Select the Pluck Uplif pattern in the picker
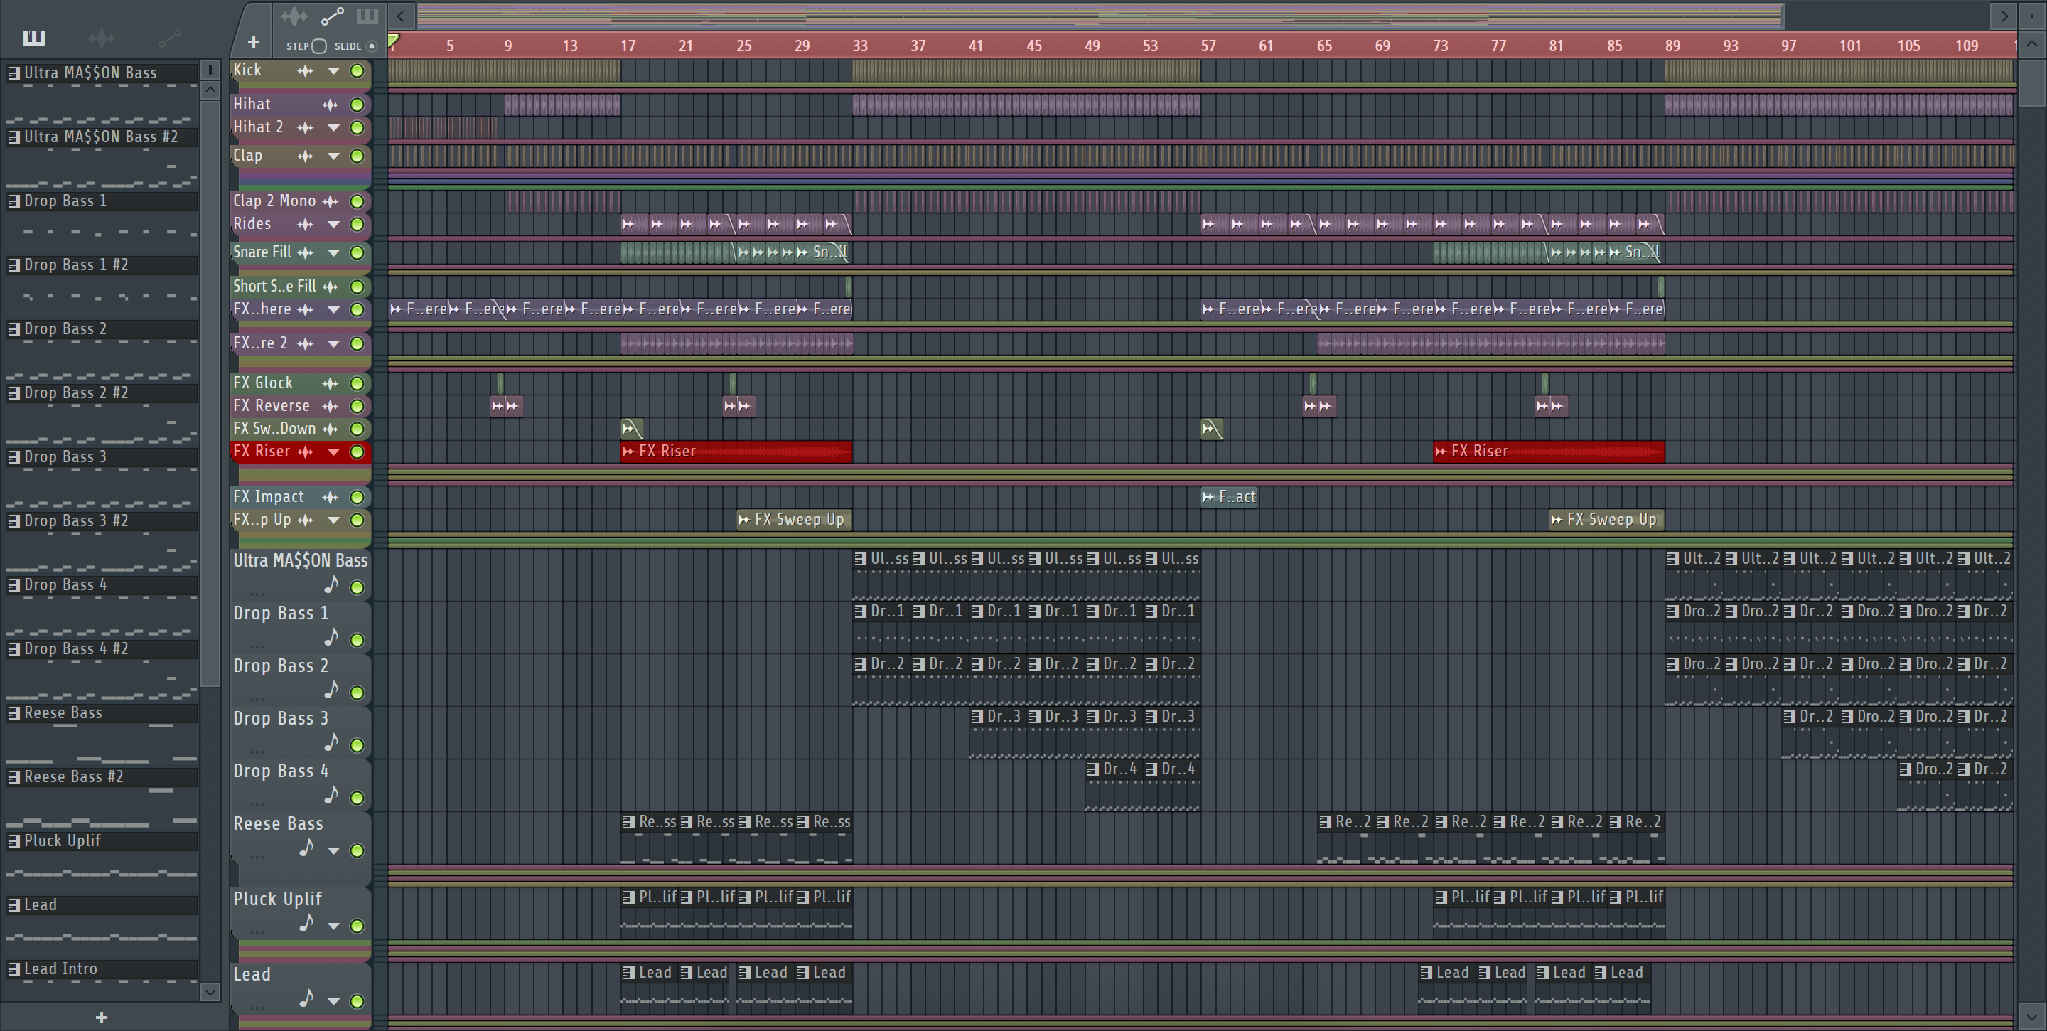Image resolution: width=2047 pixels, height=1031 pixels. click(x=62, y=841)
